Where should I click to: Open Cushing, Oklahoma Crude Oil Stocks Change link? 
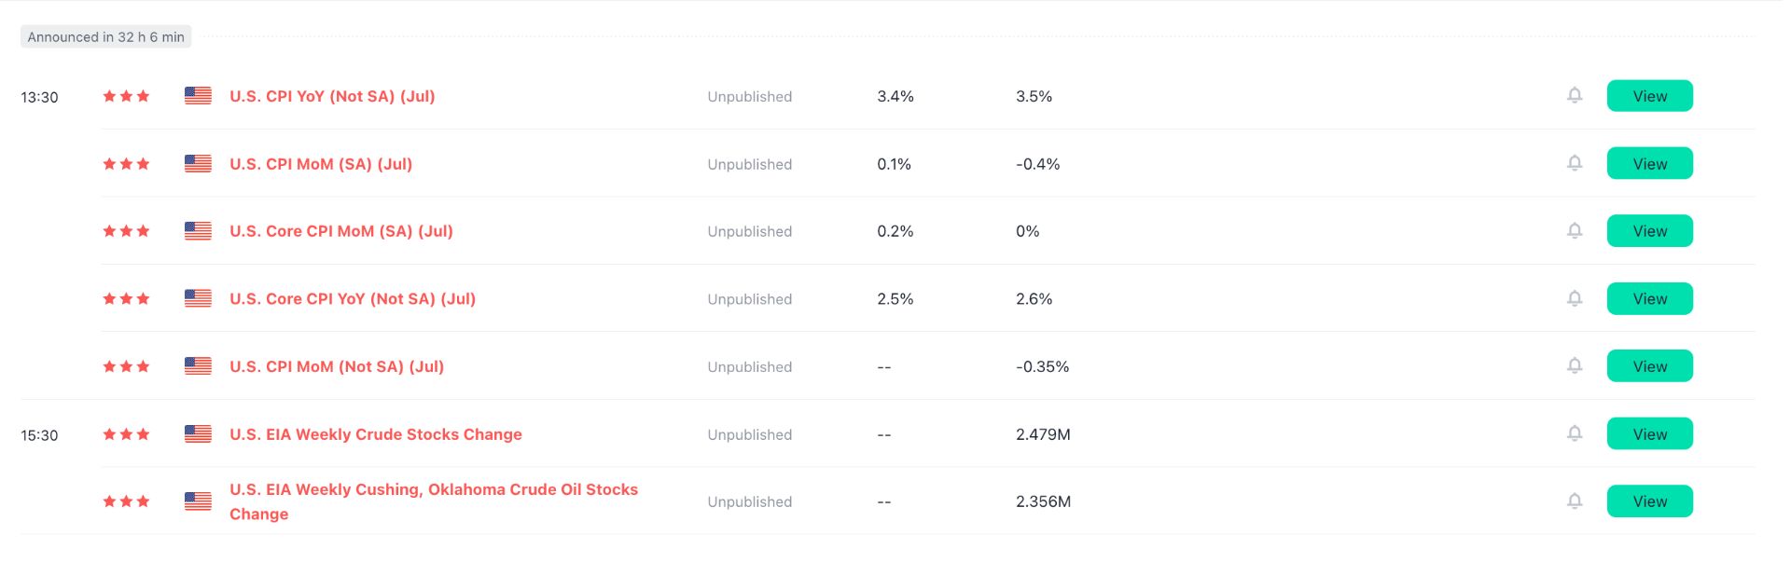pyautogui.click(x=434, y=501)
